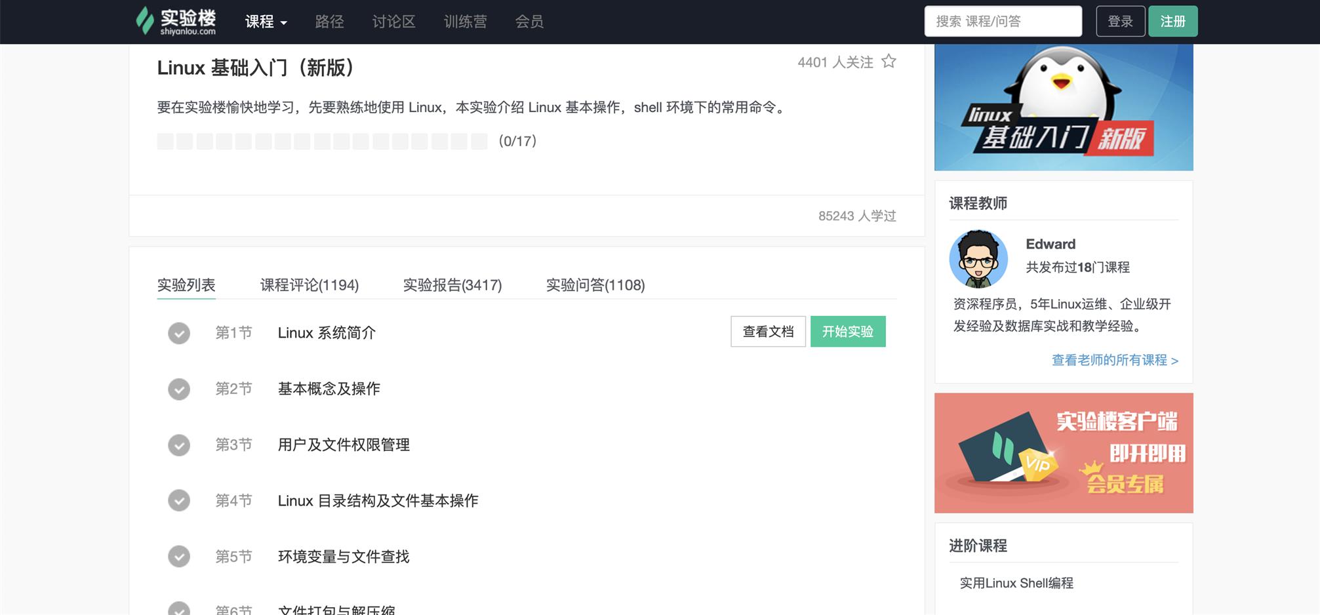This screenshot has width=1320, height=615.
Task: Click the section 2 checkmark circle
Action: [179, 389]
